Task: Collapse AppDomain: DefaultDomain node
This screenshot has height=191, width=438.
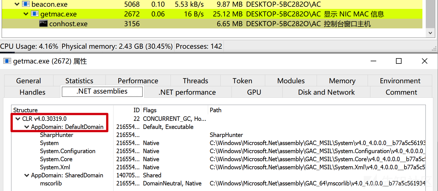Action: [x=27, y=127]
